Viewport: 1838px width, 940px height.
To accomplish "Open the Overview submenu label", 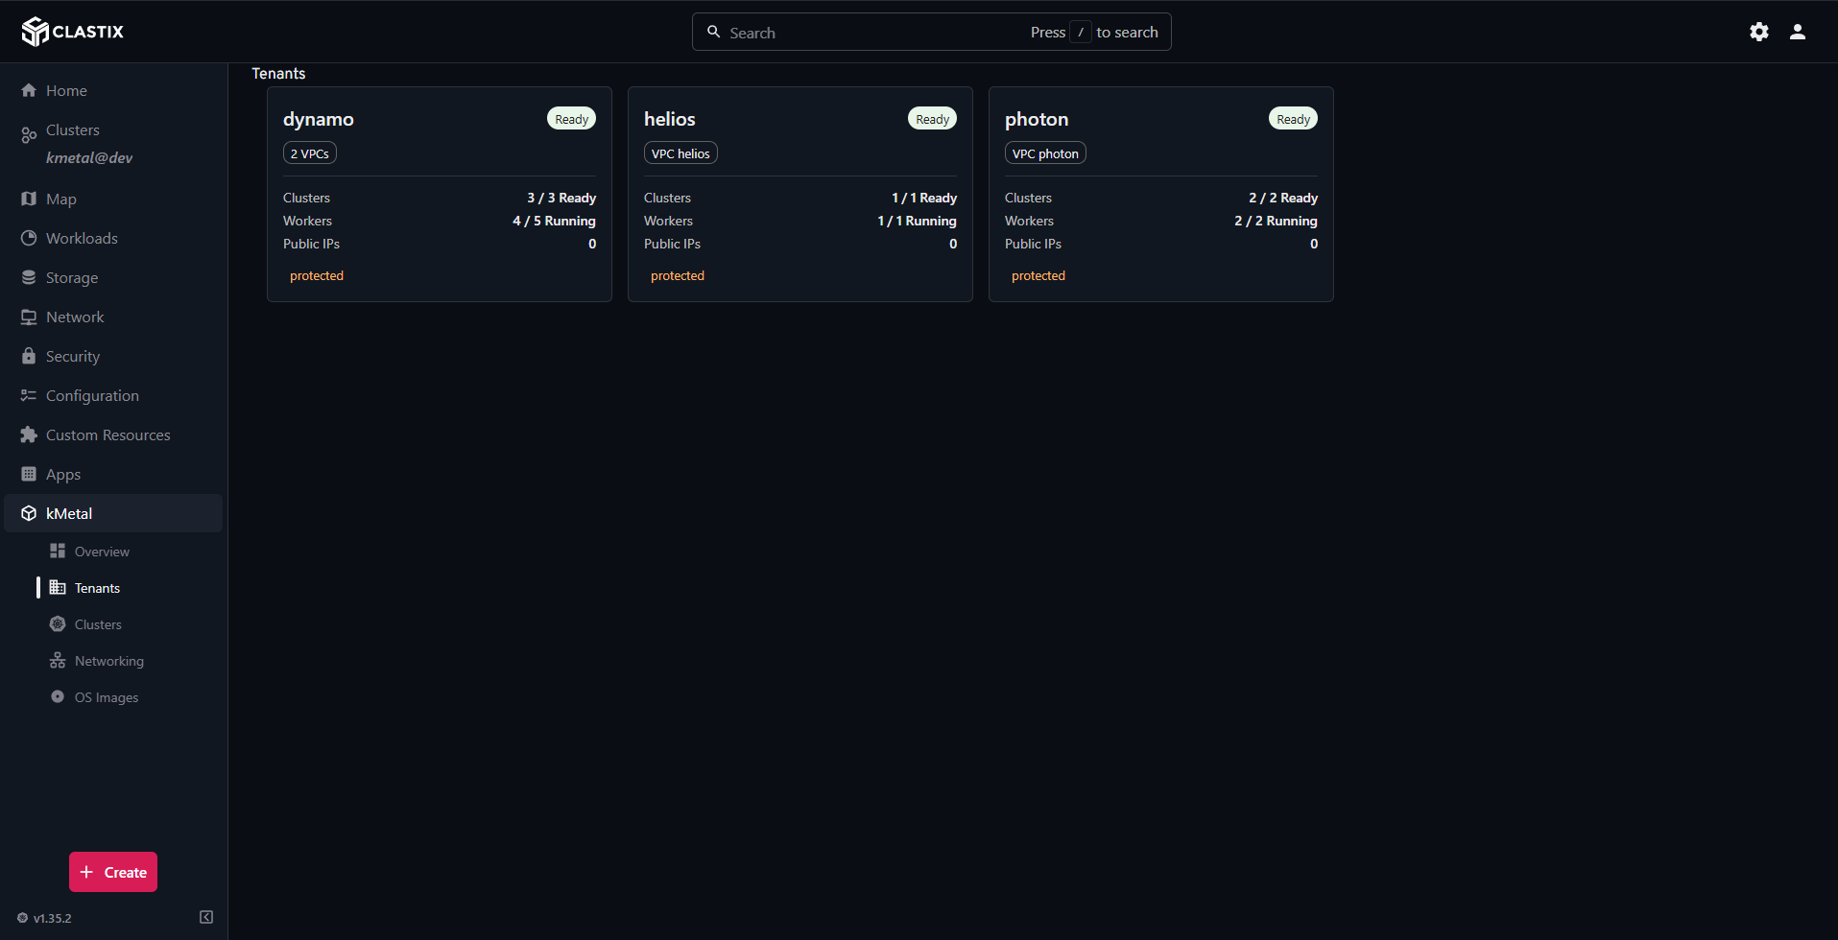I will tap(102, 552).
